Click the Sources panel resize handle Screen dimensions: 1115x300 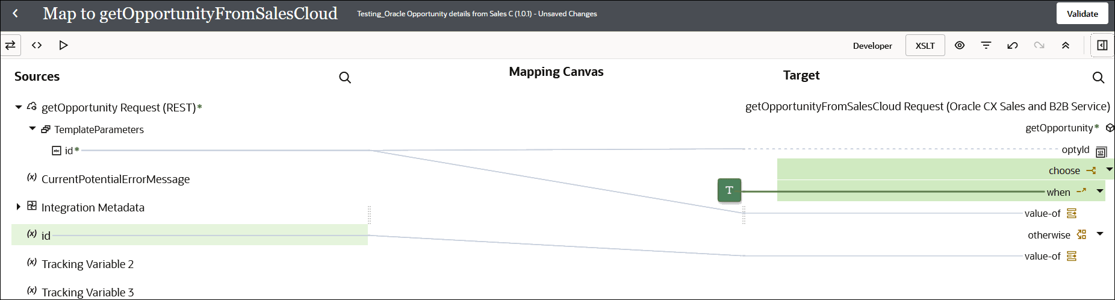[369, 214]
